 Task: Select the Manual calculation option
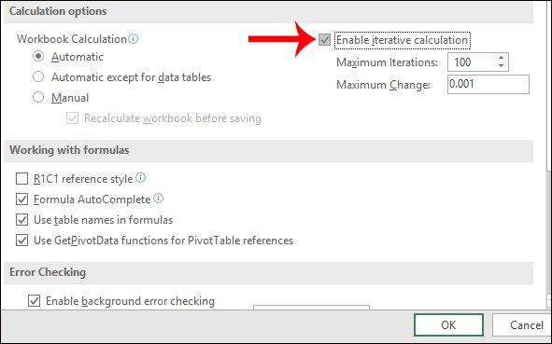pyautogui.click(x=38, y=97)
